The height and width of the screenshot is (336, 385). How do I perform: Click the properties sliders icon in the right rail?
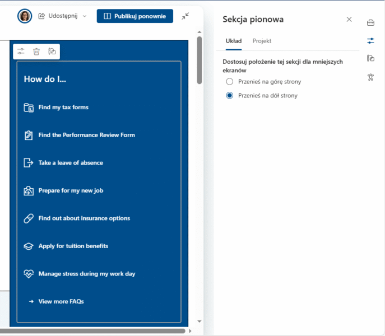click(x=370, y=41)
